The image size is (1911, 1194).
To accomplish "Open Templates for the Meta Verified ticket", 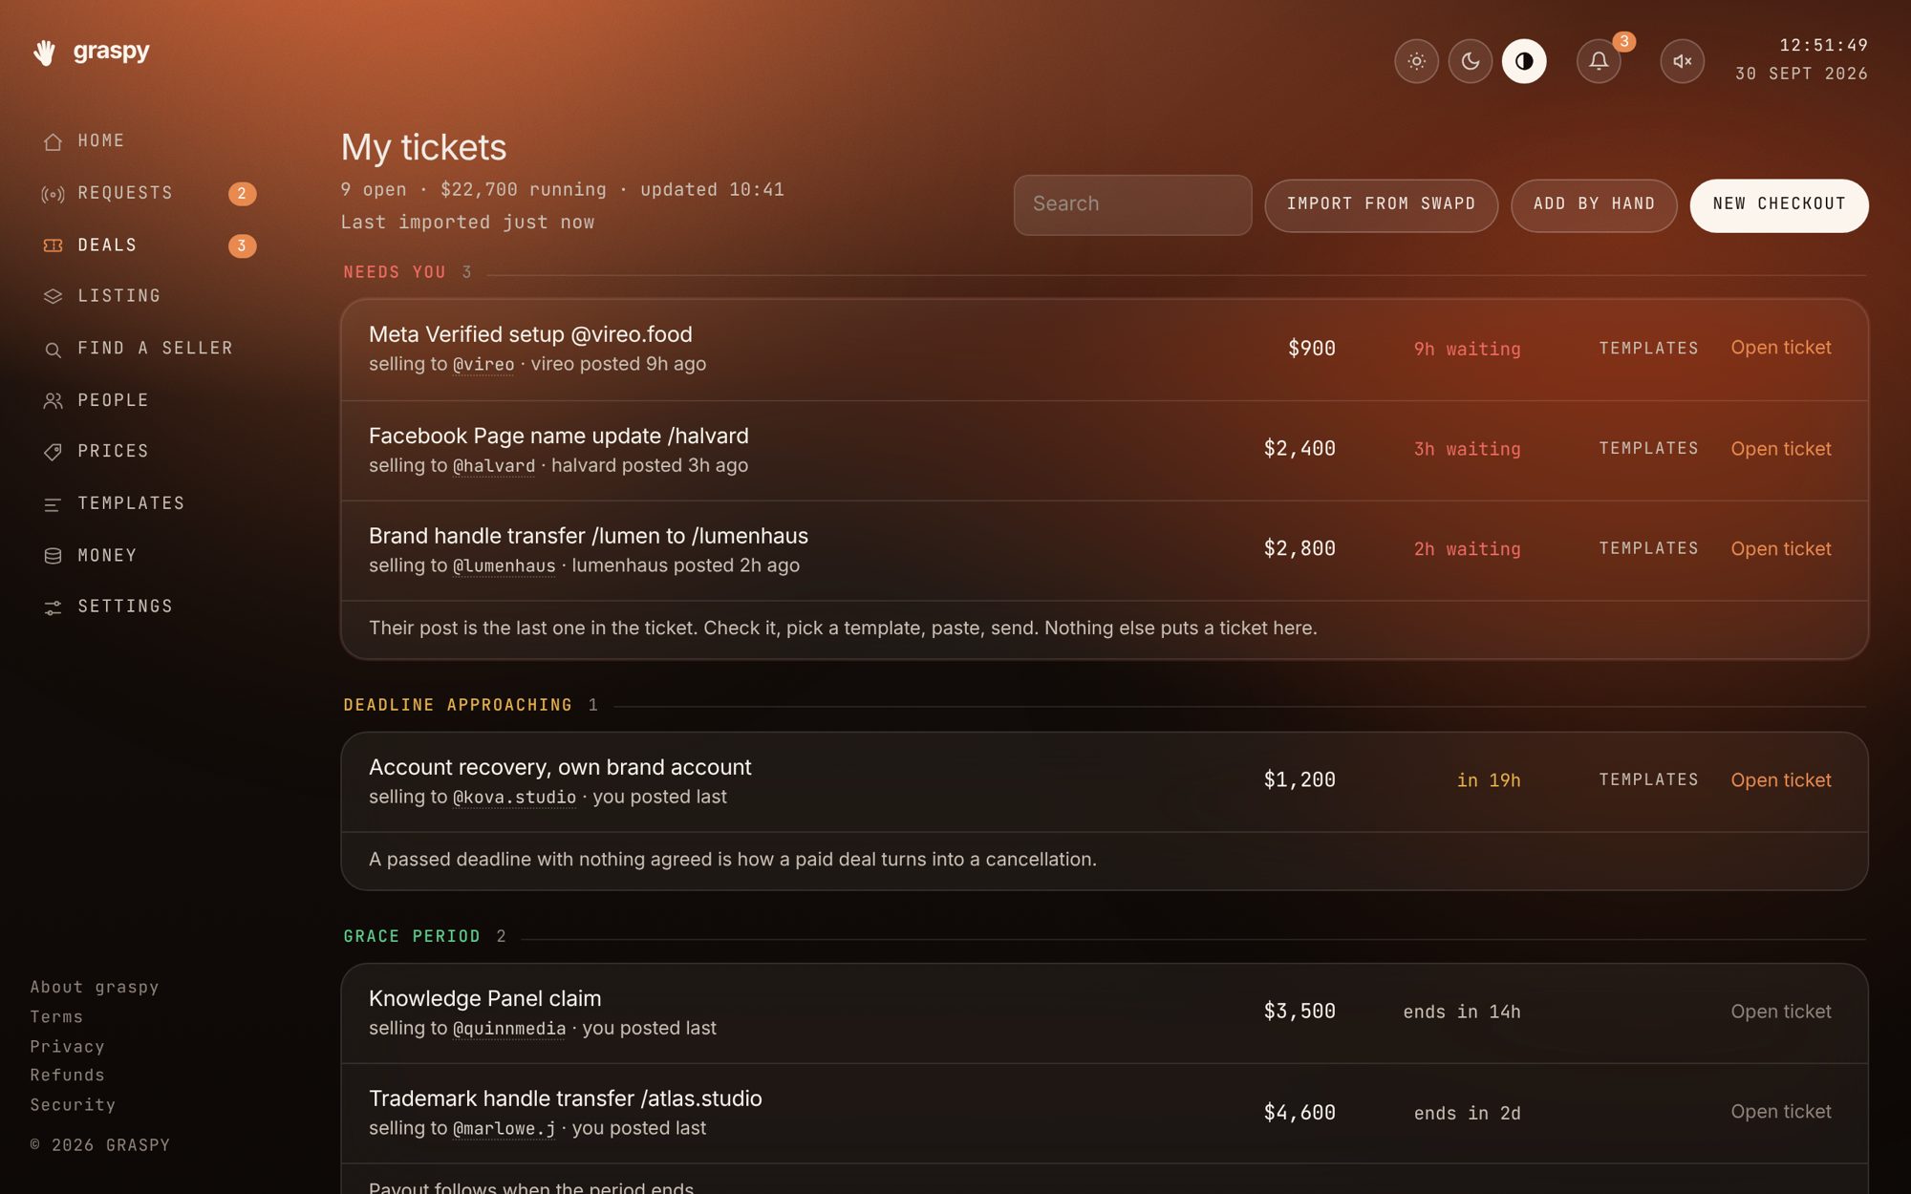I will (x=1648, y=349).
